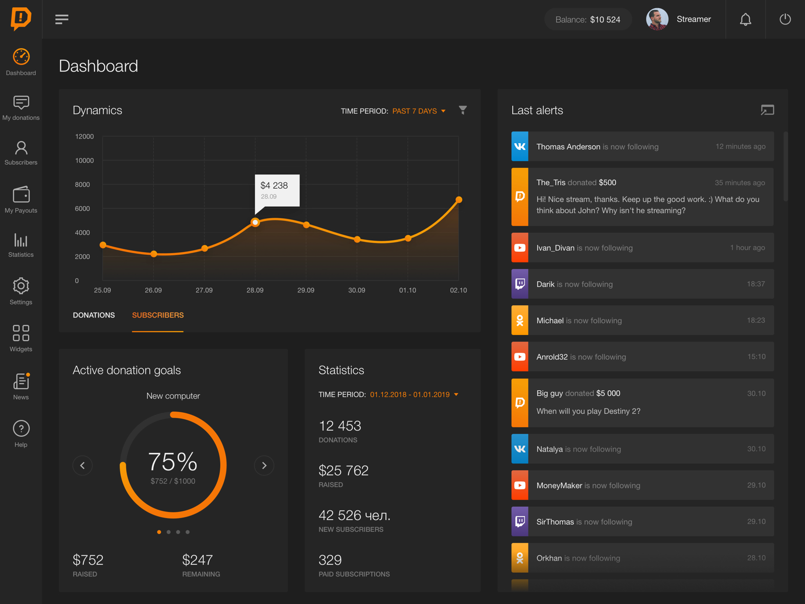Show the next donation goal

[x=264, y=465]
